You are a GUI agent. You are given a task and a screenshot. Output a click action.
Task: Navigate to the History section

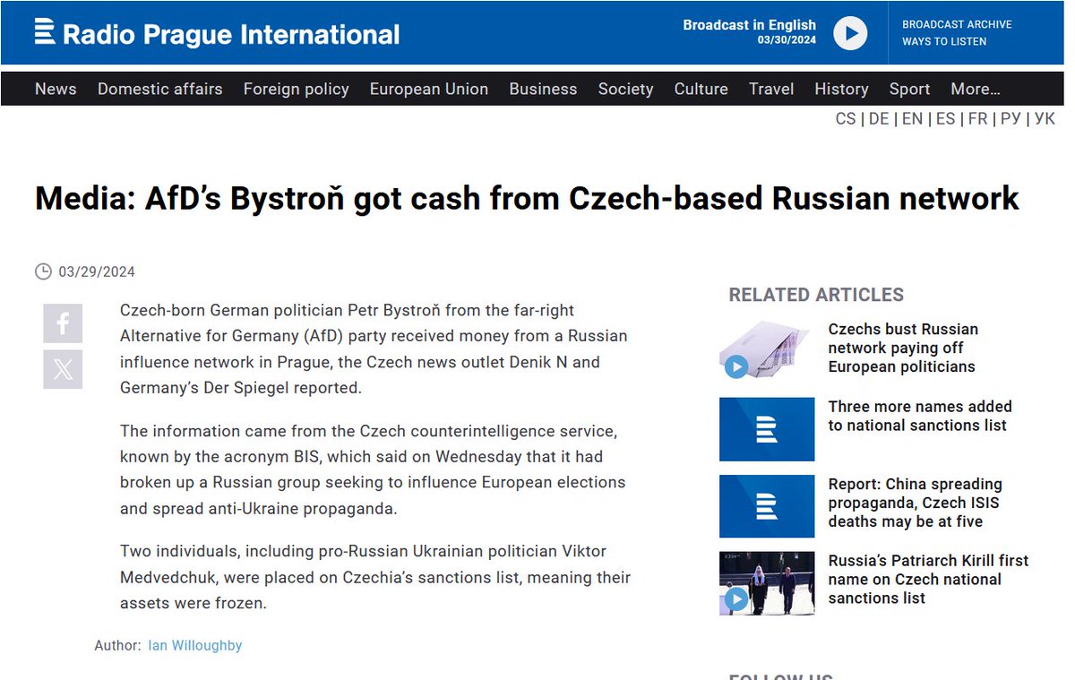point(841,89)
